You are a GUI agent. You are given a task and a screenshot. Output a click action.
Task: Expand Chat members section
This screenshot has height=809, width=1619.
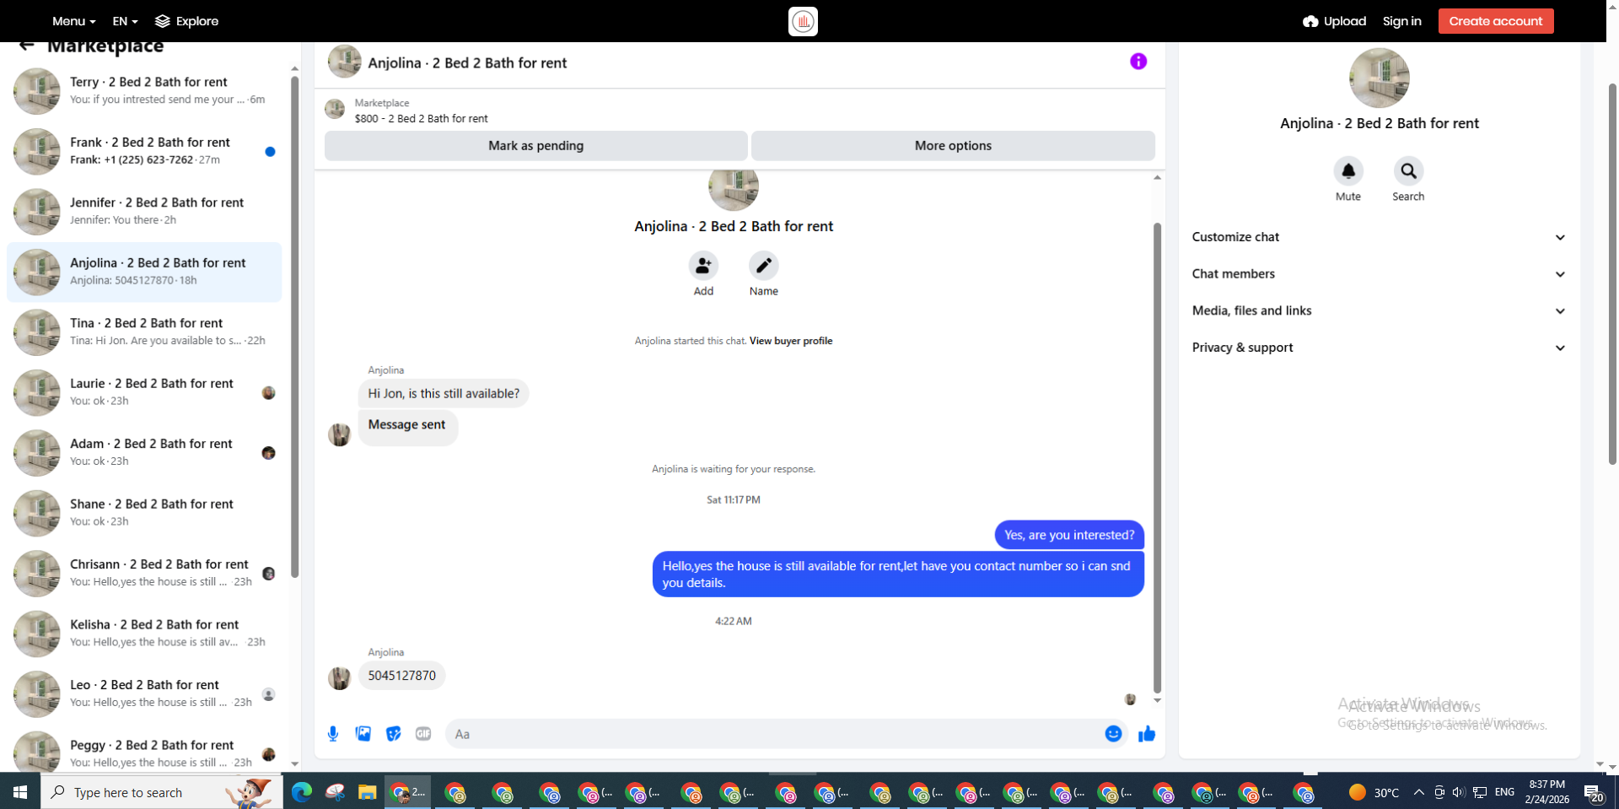coord(1379,274)
